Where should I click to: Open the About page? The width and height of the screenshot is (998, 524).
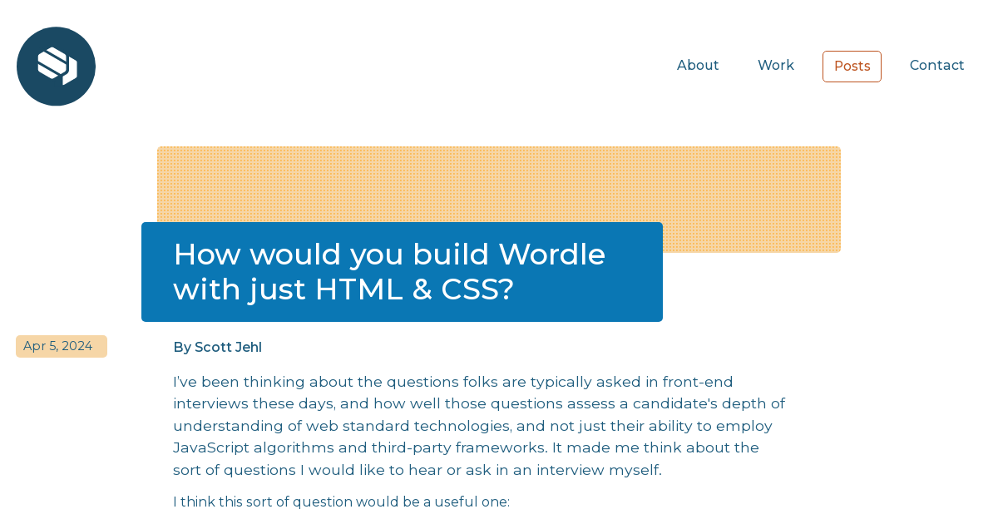point(698,66)
